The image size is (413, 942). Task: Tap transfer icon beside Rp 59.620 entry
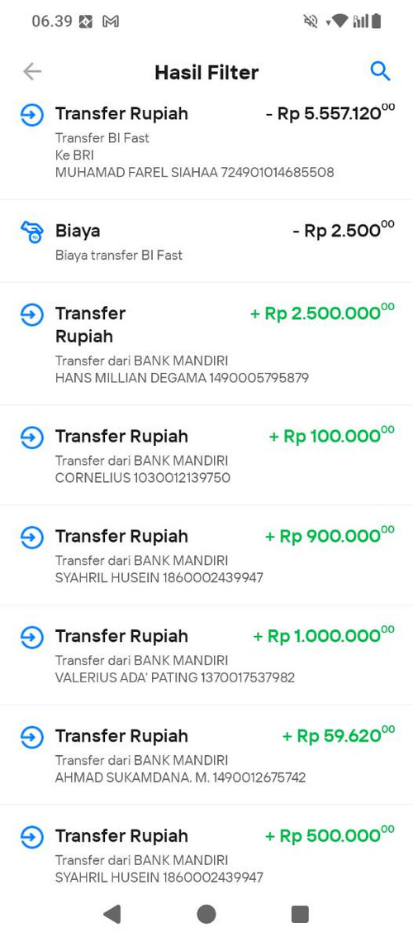point(32,736)
